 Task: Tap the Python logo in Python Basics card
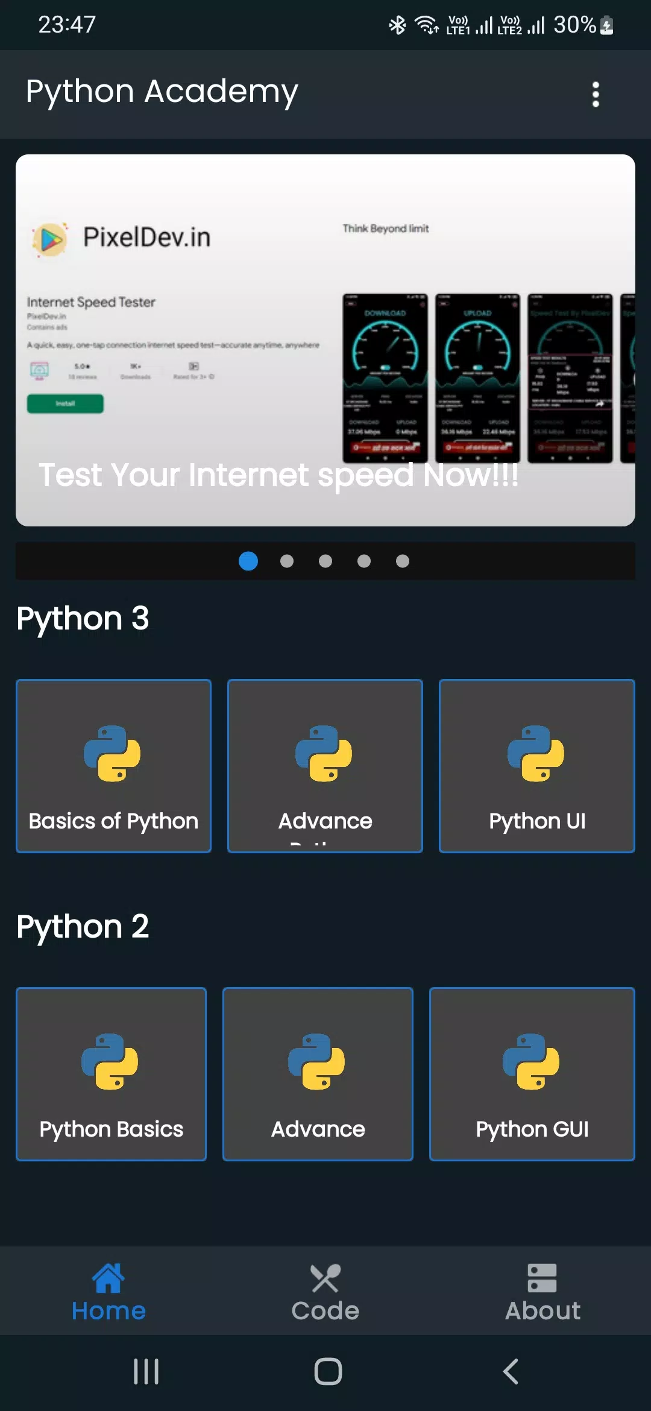[110, 1062]
